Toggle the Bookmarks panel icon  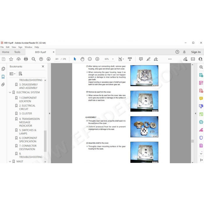[3, 77]
